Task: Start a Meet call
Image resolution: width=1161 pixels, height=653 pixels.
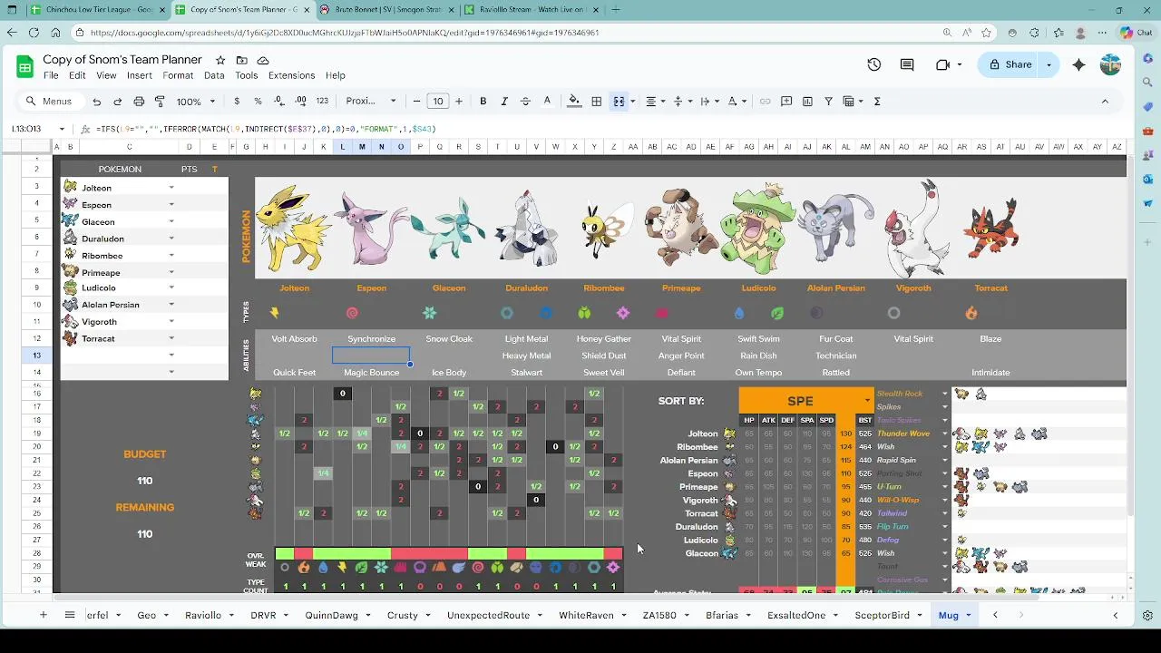Action: pyautogui.click(x=943, y=65)
